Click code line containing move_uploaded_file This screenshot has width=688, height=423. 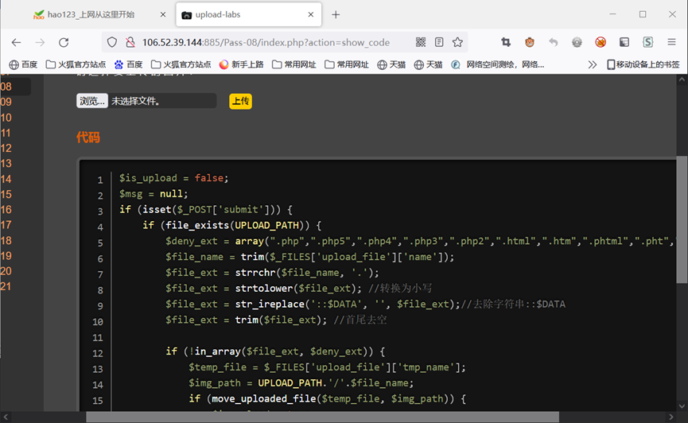[328, 399]
